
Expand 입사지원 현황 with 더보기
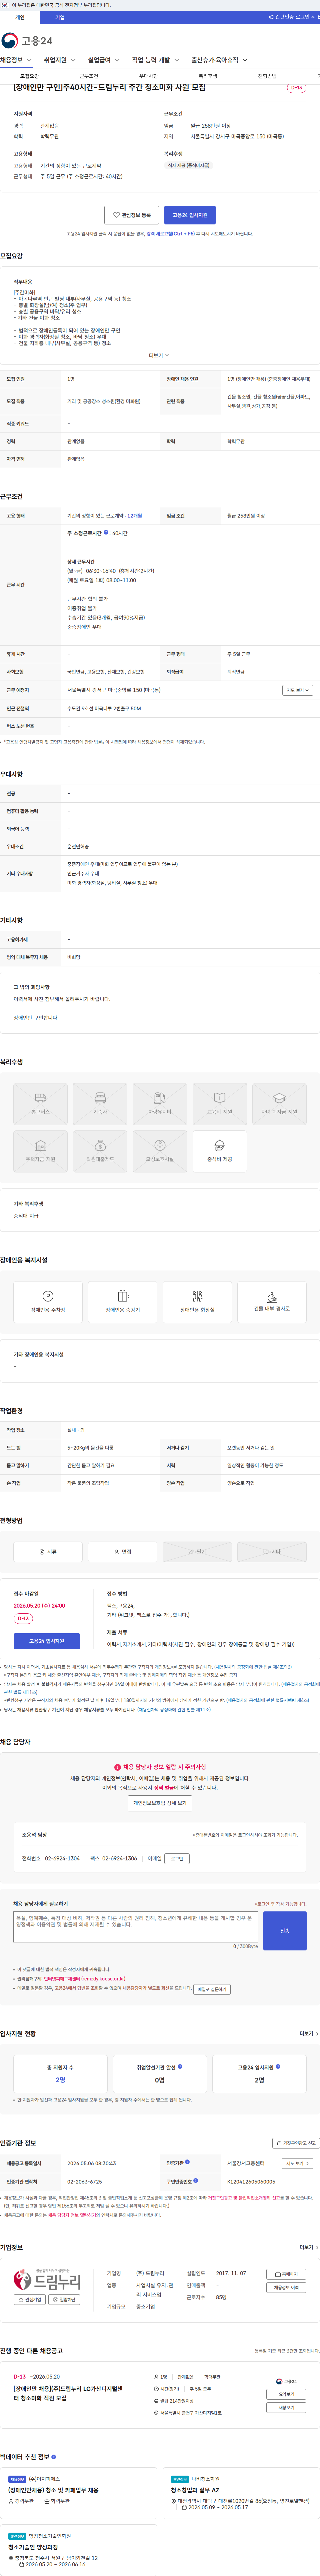(309, 2033)
